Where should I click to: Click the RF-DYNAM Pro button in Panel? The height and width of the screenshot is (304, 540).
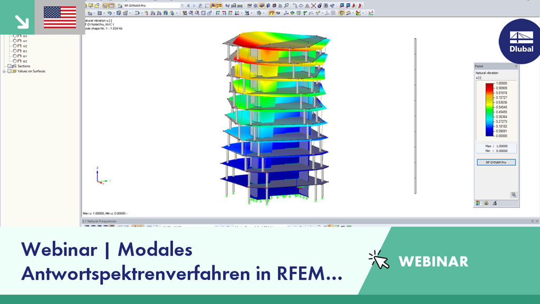[496, 163]
